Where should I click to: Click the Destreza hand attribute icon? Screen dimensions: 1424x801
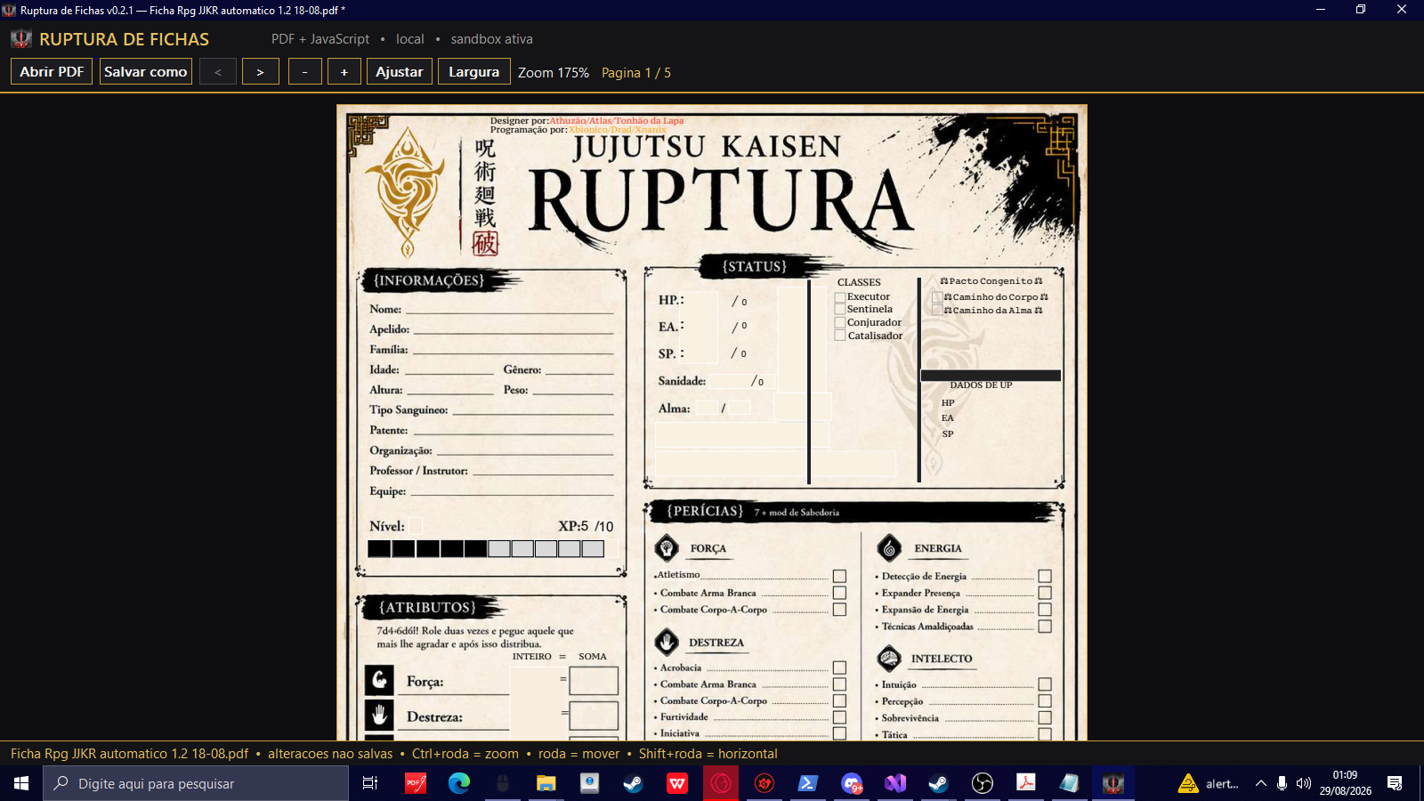coord(379,715)
